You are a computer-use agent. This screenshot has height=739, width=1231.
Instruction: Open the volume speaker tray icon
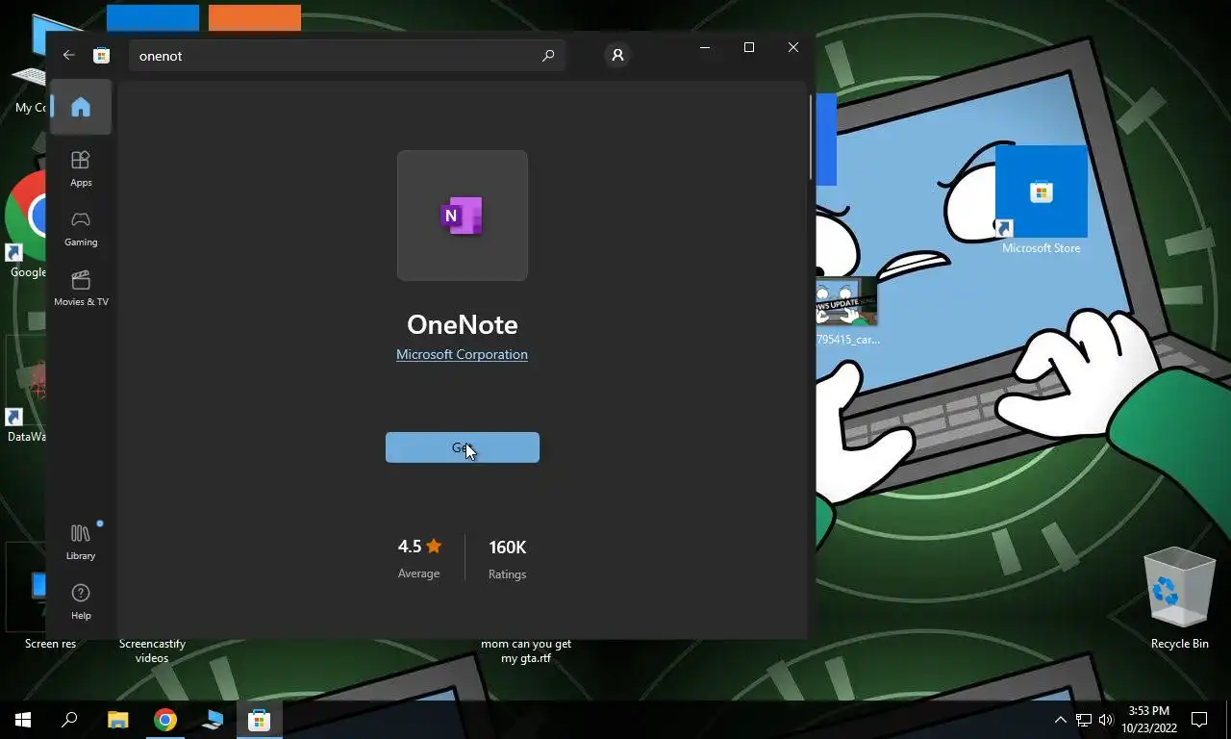coord(1105,720)
